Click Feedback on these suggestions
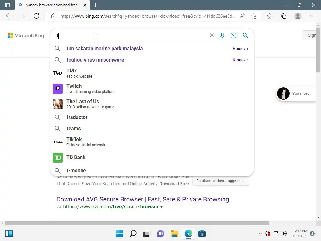 [221, 181]
